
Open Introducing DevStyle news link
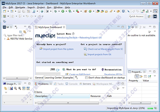pyautogui.click(x=79, y=38)
